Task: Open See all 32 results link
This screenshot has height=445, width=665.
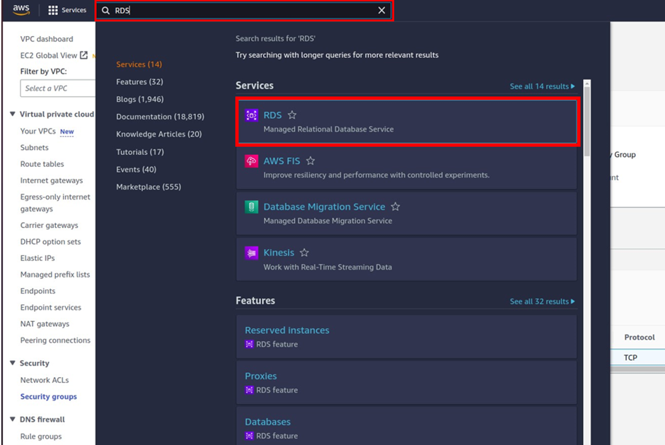Action: pyautogui.click(x=542, y=301)
